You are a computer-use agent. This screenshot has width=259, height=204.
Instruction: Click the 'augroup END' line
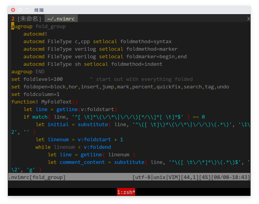pyautogui.click(x=28, y=72)
